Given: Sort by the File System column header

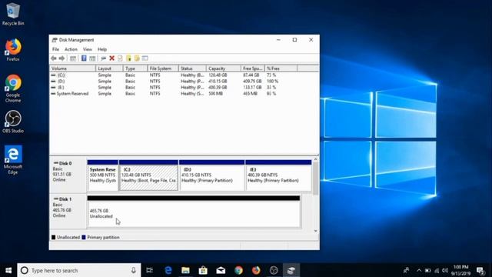Looking at the screenshot, I should (x=162, y=68).
